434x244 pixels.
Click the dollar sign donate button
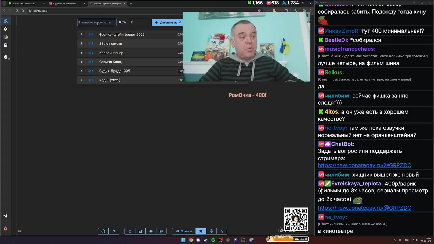tap(114, 231)
